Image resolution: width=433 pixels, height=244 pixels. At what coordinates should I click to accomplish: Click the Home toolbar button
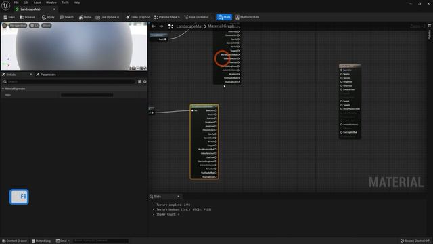pyautogui.click(x=85, y=17)
